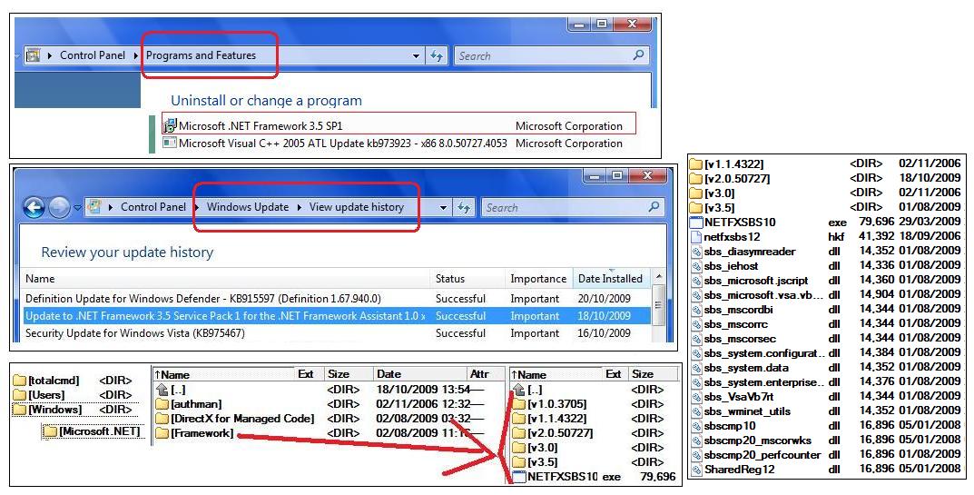This screenshot has width=974, height=495.
Task: Click the sbscmp10 dll file icon
Action: point(696,426)
